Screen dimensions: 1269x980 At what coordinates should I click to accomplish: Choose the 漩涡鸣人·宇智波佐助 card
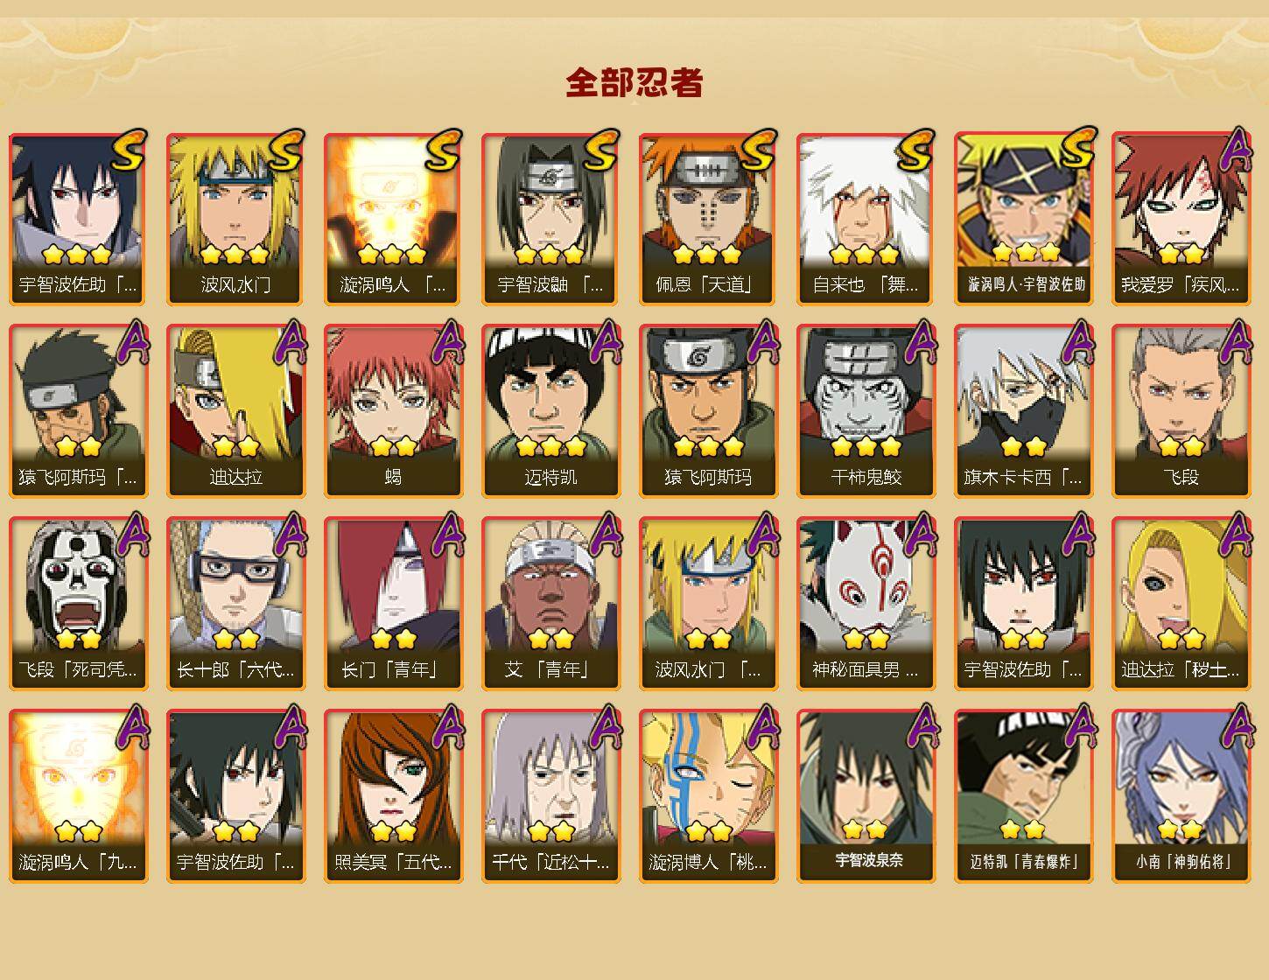[x=1023, y=219]
